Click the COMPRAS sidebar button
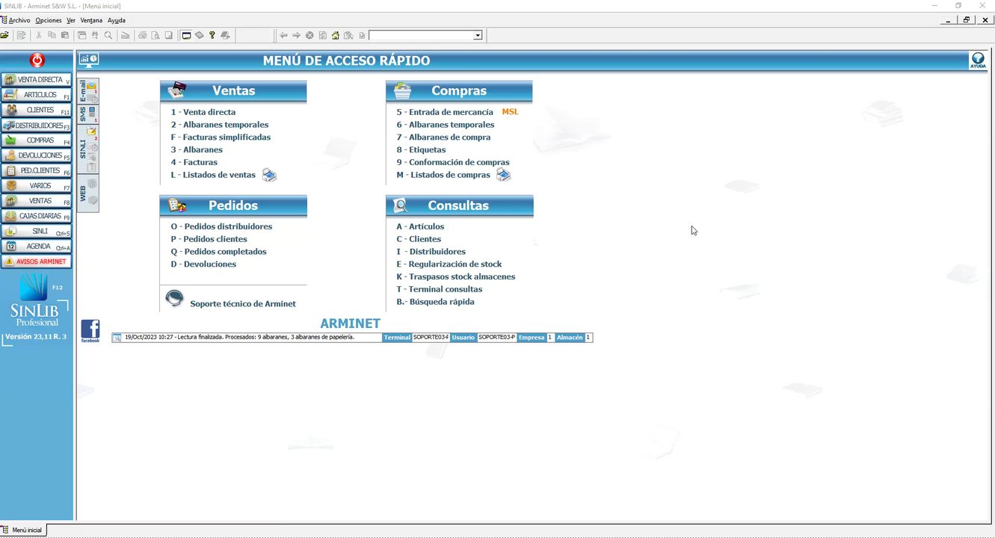Viewport: 995px width, 538px height. click(x=37, y=140)
